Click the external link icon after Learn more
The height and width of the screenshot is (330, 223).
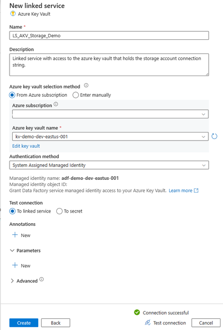pos(196,190)
